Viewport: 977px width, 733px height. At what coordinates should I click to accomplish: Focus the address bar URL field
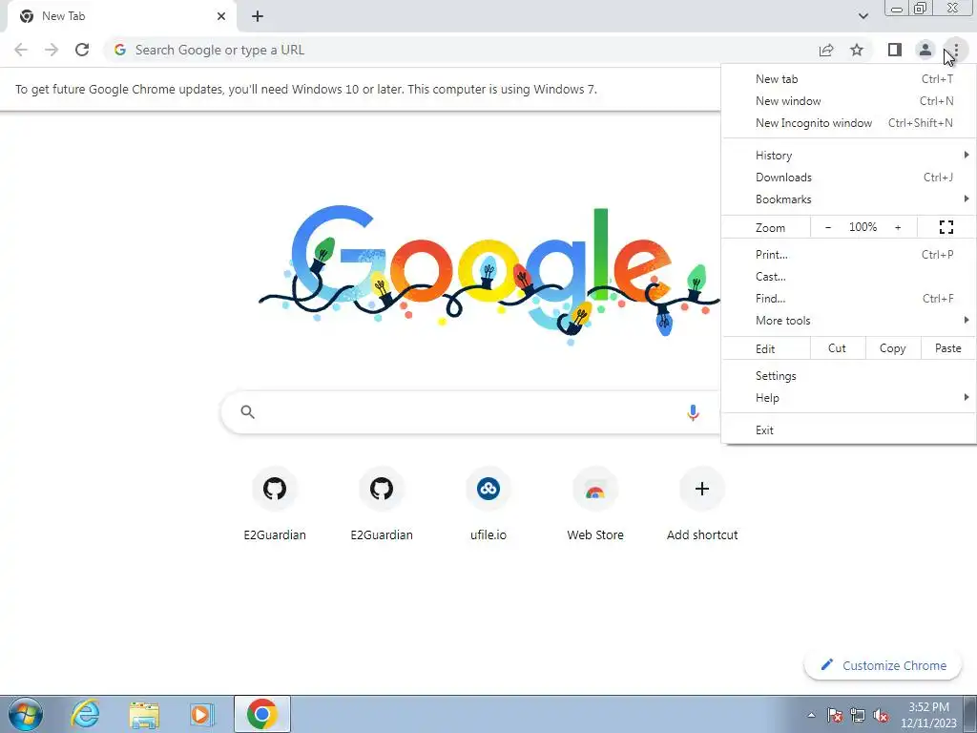pos(461,50)
